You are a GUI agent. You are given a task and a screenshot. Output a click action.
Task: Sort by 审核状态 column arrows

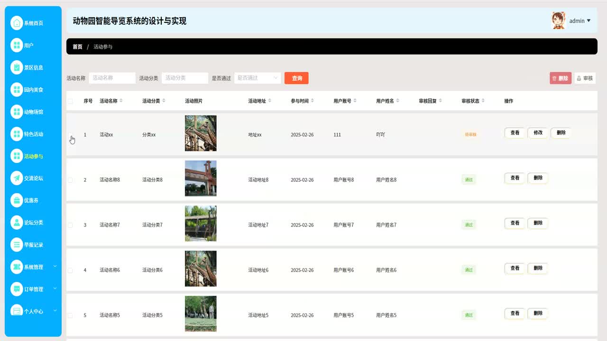tap(483, 101)
